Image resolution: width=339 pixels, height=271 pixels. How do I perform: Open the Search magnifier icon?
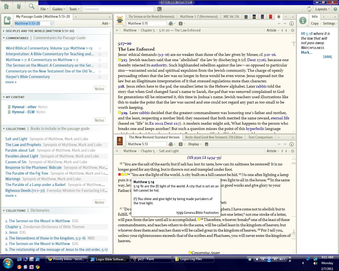32,6
